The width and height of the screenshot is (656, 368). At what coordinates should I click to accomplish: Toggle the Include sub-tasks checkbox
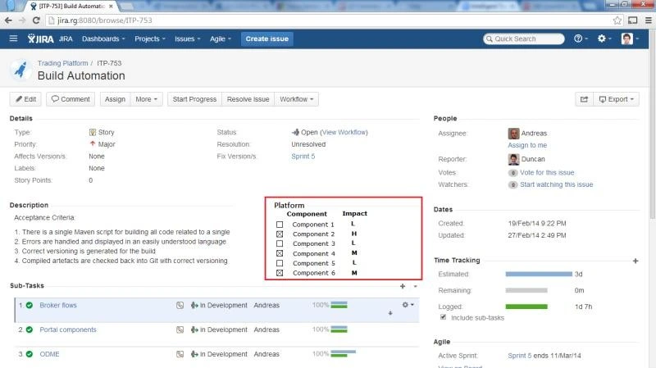coord(444,316)
